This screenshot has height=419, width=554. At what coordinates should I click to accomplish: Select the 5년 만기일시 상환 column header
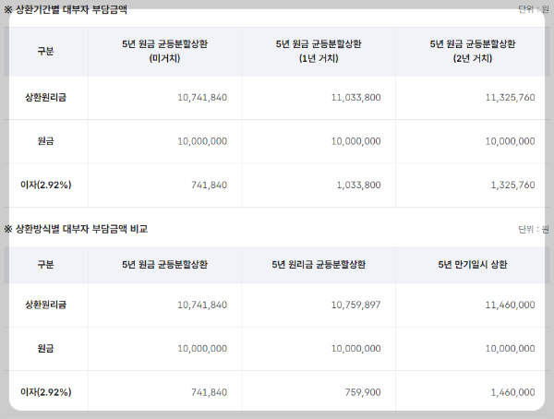473,265
